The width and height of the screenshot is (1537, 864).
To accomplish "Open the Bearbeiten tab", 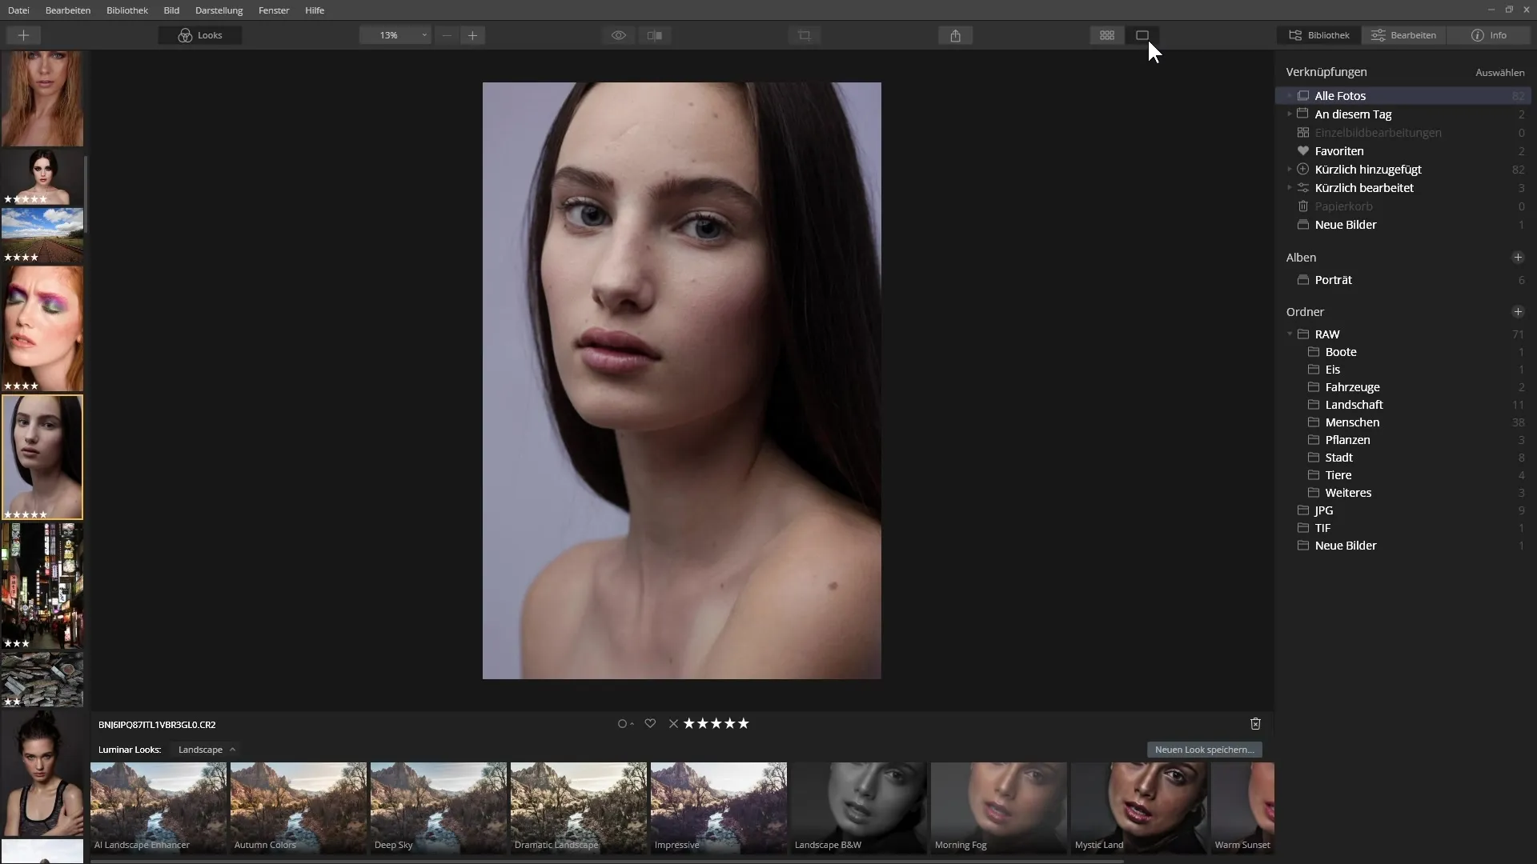I will [1404, 35].
